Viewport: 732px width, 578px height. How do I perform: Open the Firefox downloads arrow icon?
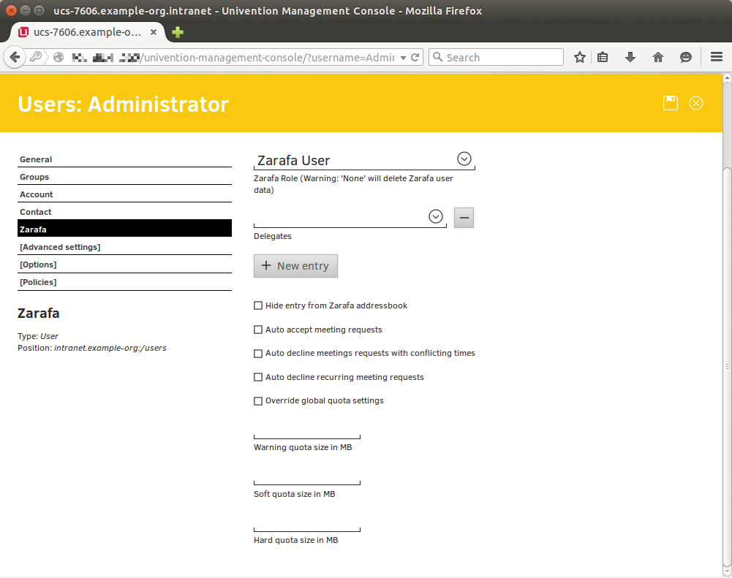pyautogui.click(x=630, y=56)
